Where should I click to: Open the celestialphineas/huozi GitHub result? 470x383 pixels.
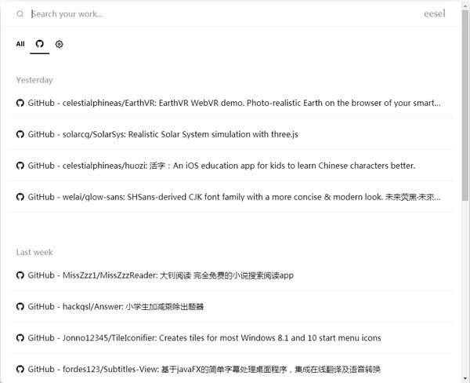pyautogui.click(x=231, y=166)
